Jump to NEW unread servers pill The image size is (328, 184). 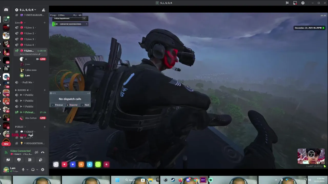(x=6, y=144)
